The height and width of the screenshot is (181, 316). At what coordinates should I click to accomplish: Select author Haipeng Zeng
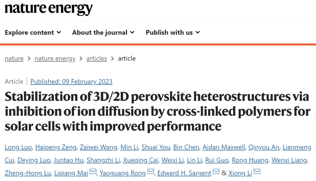tap(56, 147)
